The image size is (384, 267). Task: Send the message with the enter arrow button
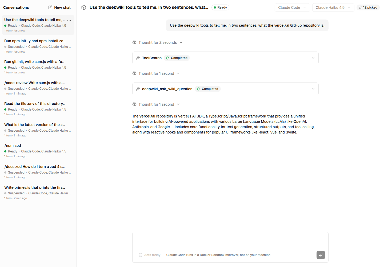tap(321, 255)
